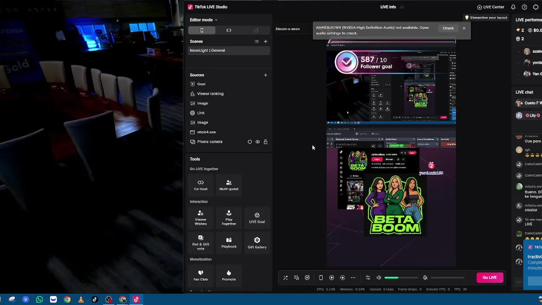Screen dimensions: 542x305
Task: Mute the speaker output
Action: [x=379, y=278]
